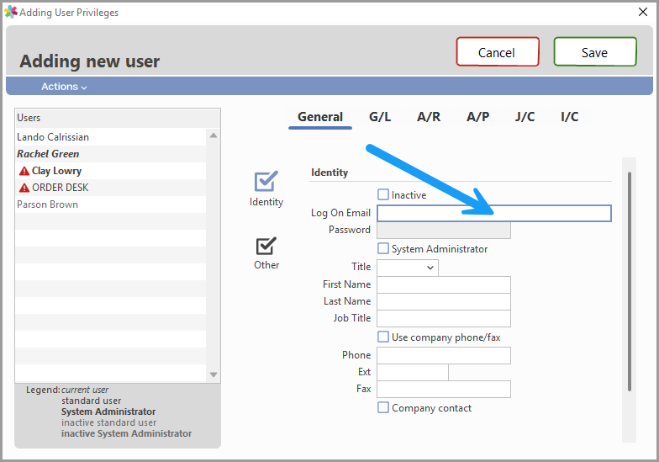Select the J/C tab
The height and width of the screenshot is (462, 659).
[525, 117]
